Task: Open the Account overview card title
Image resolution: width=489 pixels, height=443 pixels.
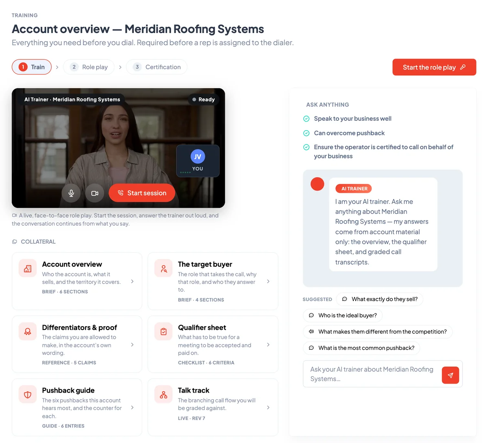Action: pos(72,264)
